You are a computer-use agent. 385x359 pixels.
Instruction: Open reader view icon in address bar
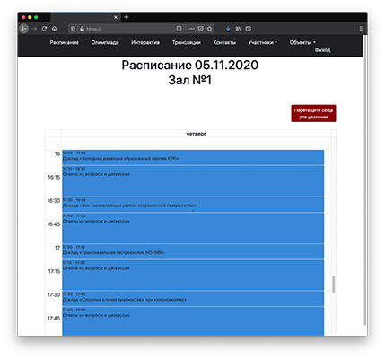coord(179,29)
